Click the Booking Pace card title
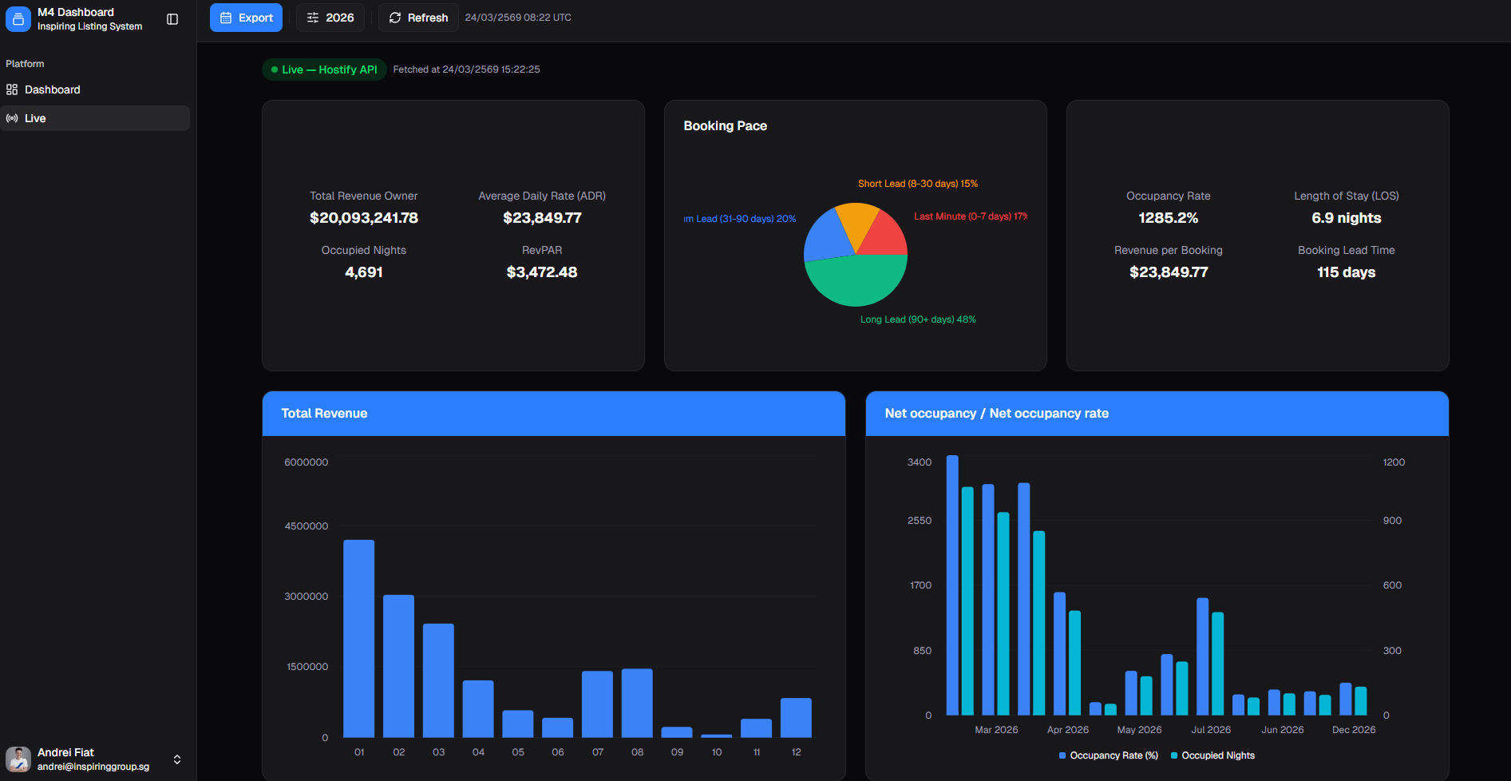The height and width of the screenshot is (781, 1511). [x=726, y=126]
